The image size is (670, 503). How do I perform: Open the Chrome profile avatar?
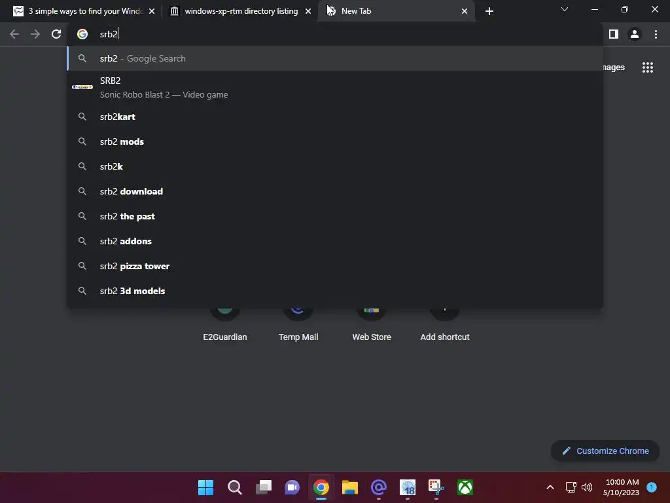click(635, 34)
